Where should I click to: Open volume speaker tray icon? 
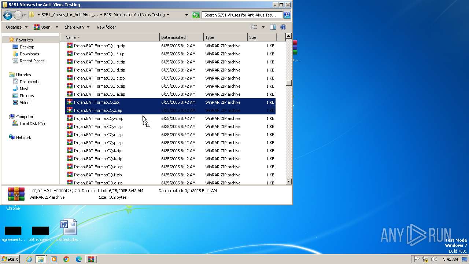[434, 259]
